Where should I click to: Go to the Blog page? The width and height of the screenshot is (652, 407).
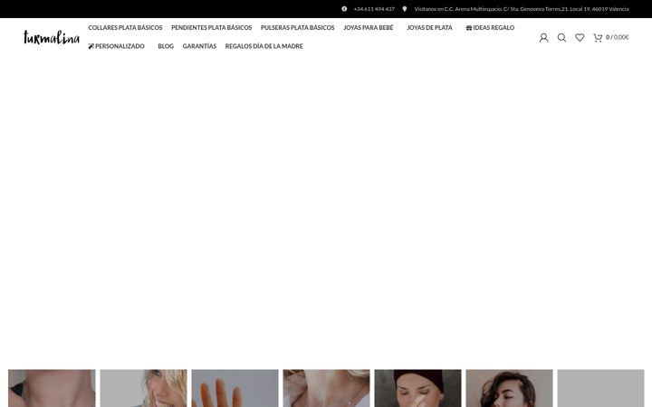[166, 46]
